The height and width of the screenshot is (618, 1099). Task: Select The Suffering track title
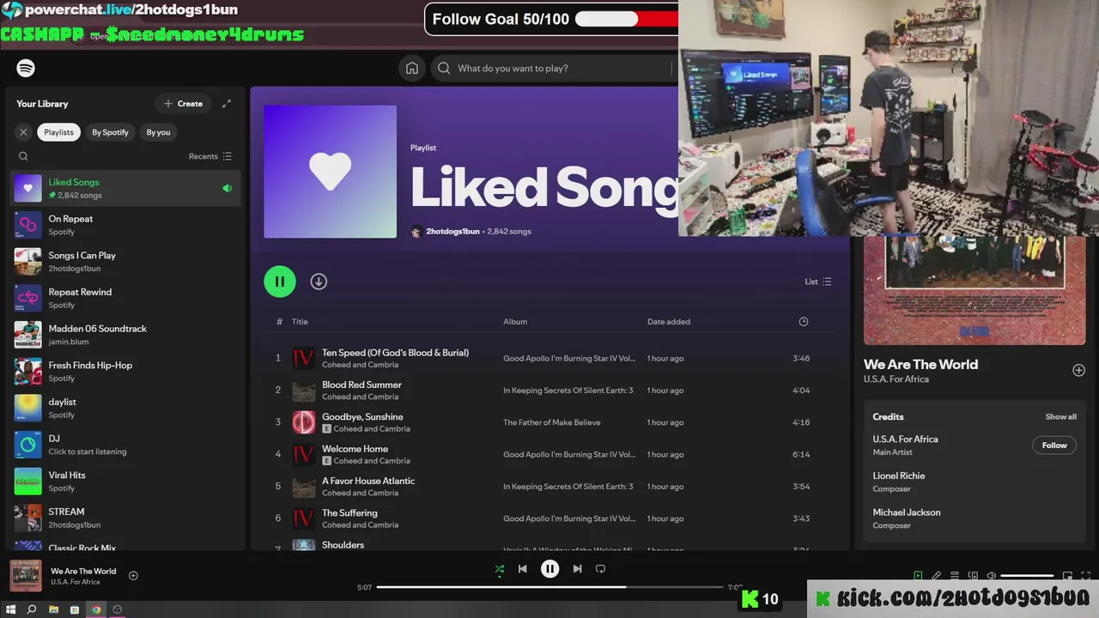tap(349, 513)
